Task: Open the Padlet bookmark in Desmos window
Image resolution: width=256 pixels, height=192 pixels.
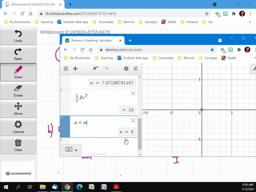Action: coord(229,58)
